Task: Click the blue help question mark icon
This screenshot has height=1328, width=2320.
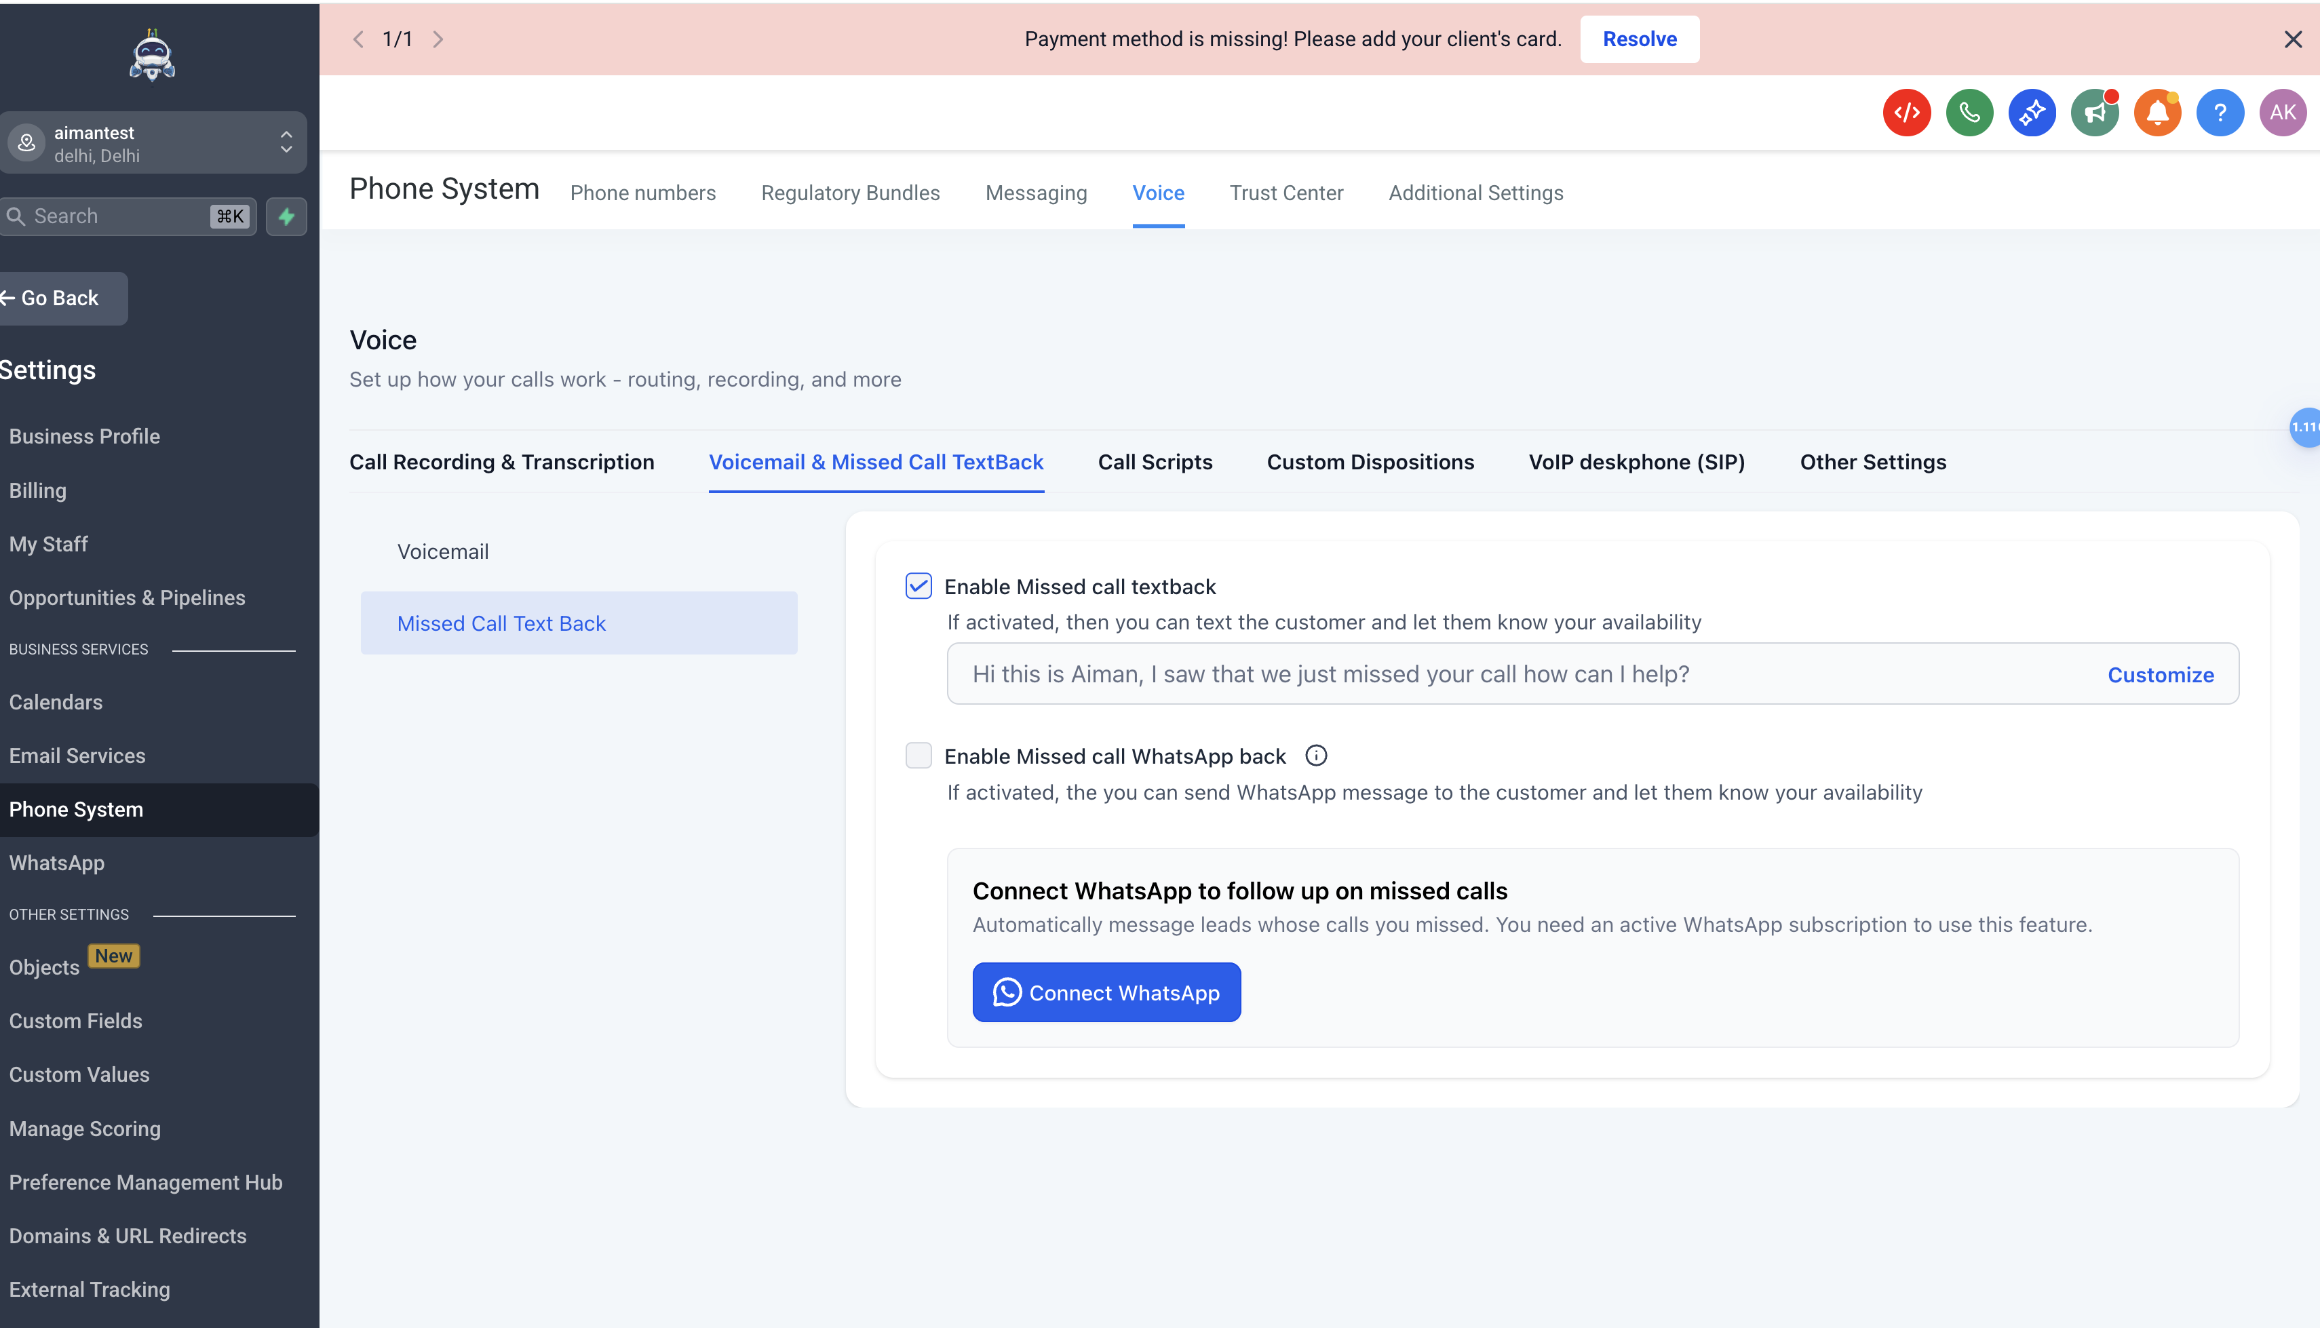Action: coord(2220,113)
